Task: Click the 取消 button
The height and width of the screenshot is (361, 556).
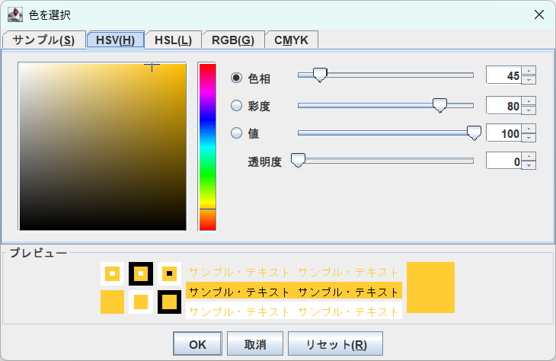Action: pyautogui.click(x=255, y=343)
